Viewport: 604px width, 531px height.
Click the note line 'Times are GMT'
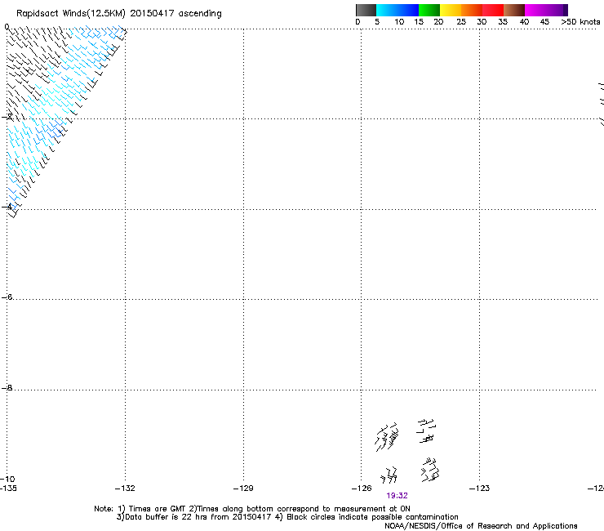click(x=158, y=509)
